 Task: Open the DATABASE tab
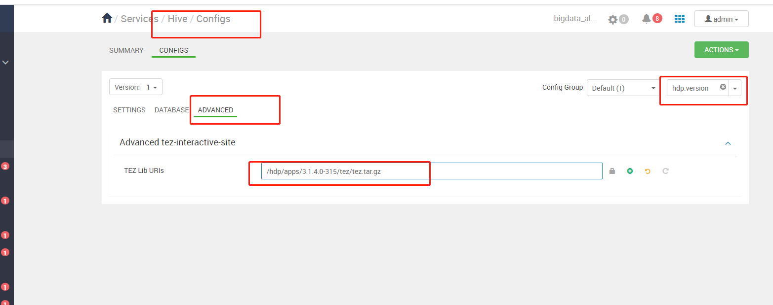pyautogui.click(x=172, y=110)
